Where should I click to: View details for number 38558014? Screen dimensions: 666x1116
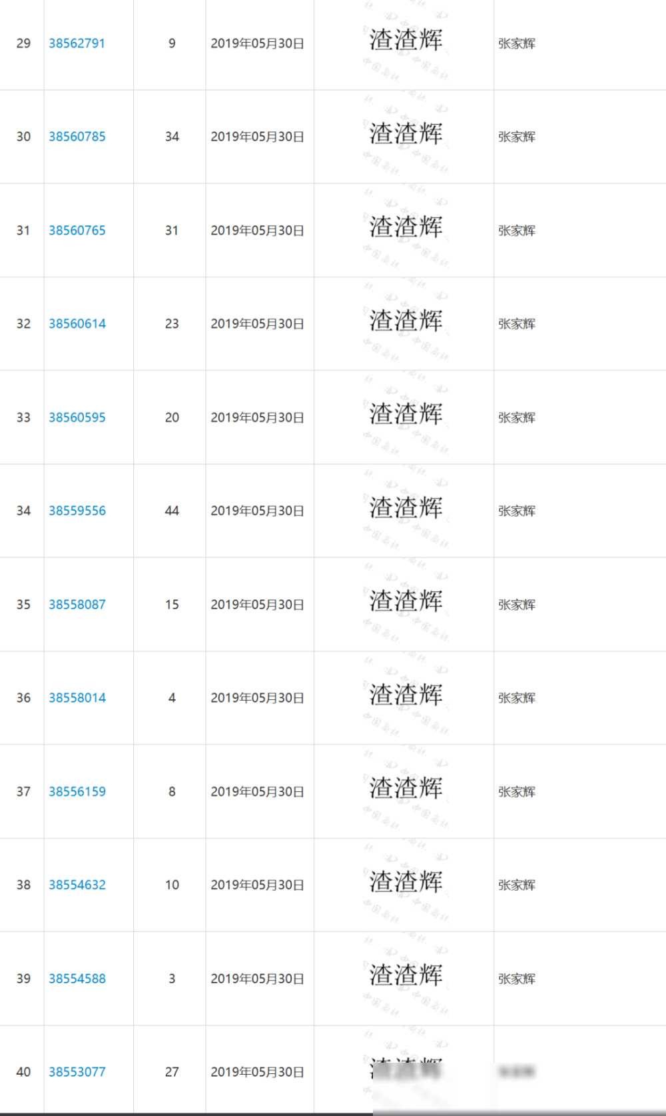[77, 698]
